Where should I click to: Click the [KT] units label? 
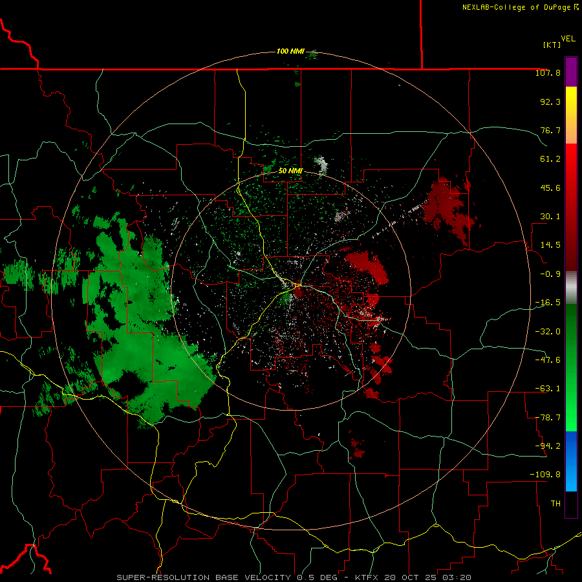tap(552, 45)
